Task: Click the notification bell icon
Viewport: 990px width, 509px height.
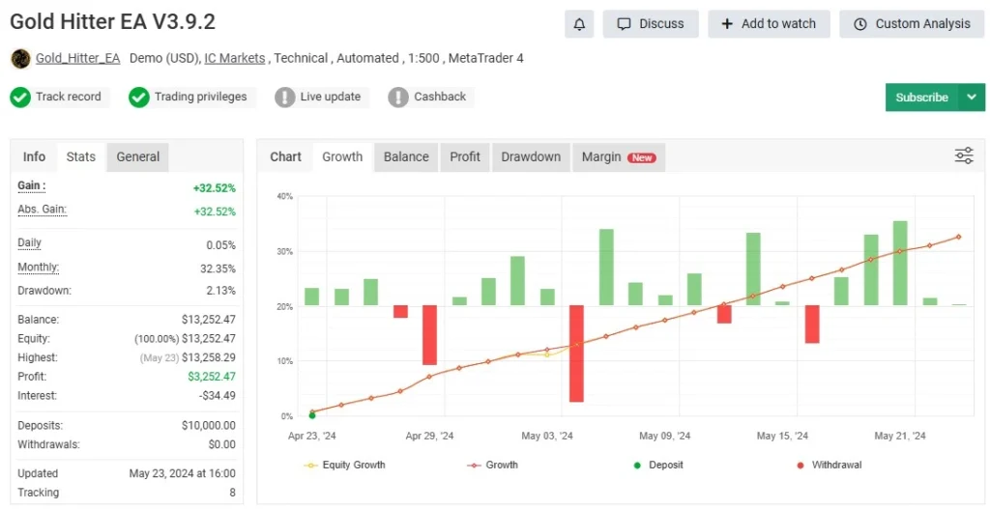Action: 578,24
